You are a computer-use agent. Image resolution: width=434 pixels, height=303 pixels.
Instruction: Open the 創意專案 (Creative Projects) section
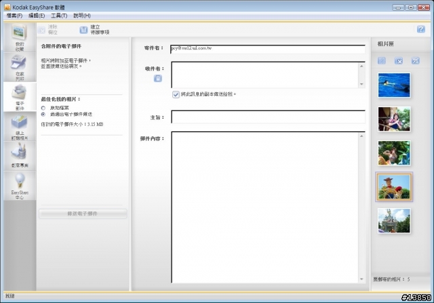pyautogui.click(x=20, y=156)
